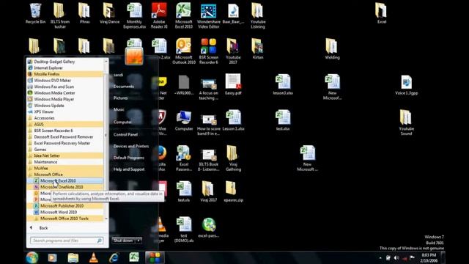Collapse the Microsoft Office folder
469x264 pixels.
click(65, 175)
